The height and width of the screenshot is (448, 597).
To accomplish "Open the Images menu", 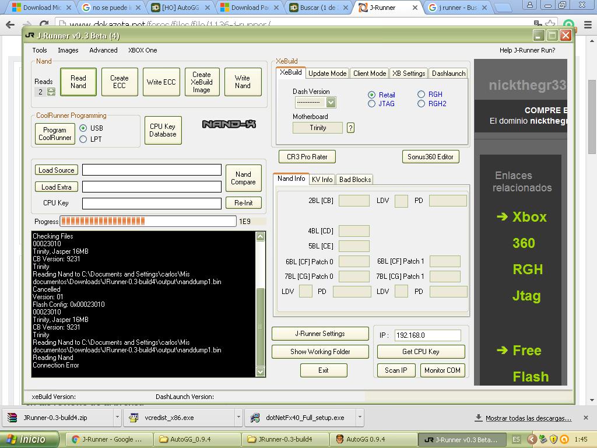I will [68, 50].
